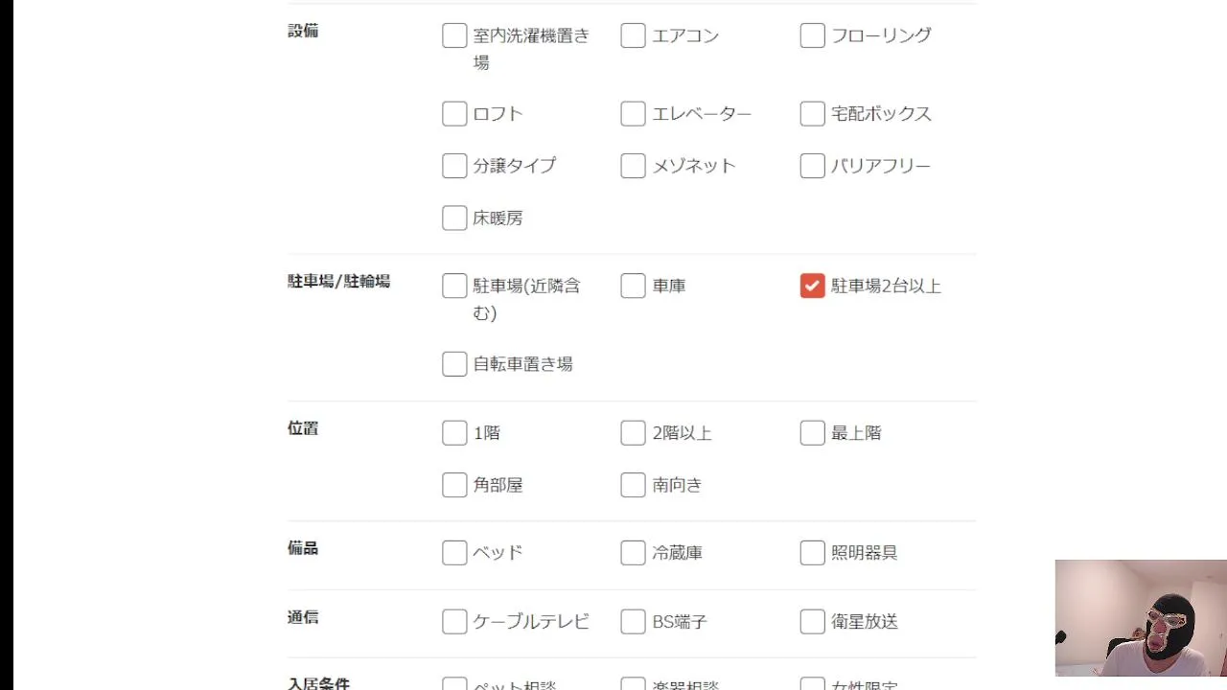The height and width of the screenshot is (690, 1227).
Task: Tick the 宅配ボックス checkbox
Action: pos(812,114)
